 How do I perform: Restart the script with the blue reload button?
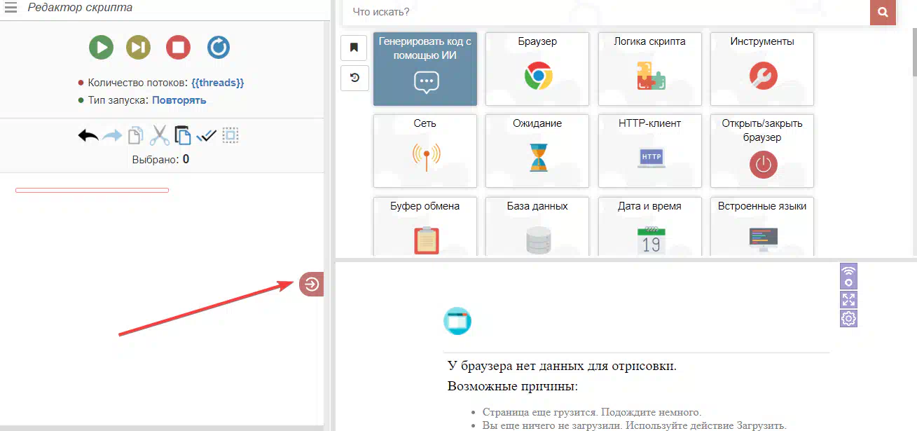219,48
